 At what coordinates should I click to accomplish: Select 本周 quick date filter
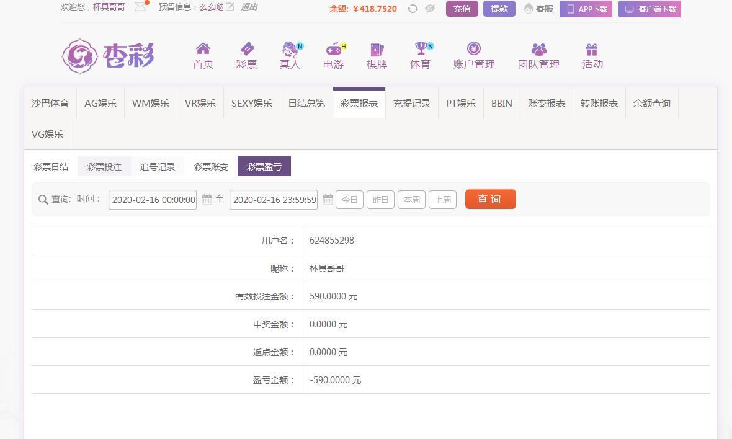pos(411,200)
